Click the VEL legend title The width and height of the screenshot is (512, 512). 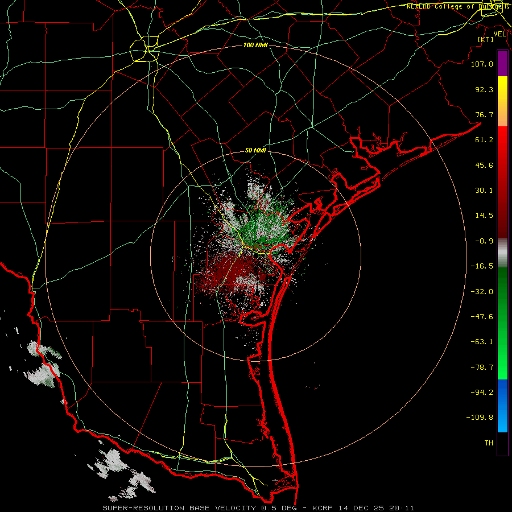tap(500, 34)
